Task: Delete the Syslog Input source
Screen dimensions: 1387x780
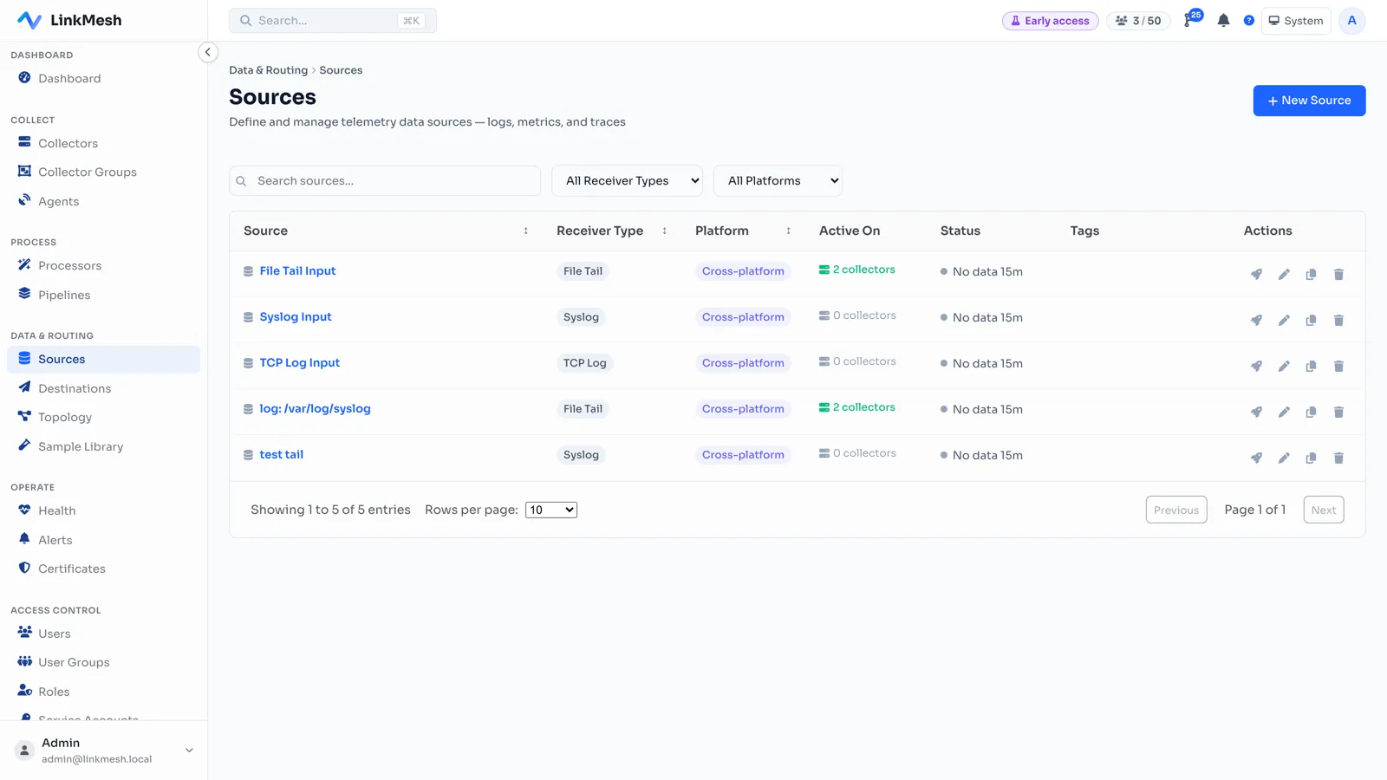Action: tap(1338, 321)
